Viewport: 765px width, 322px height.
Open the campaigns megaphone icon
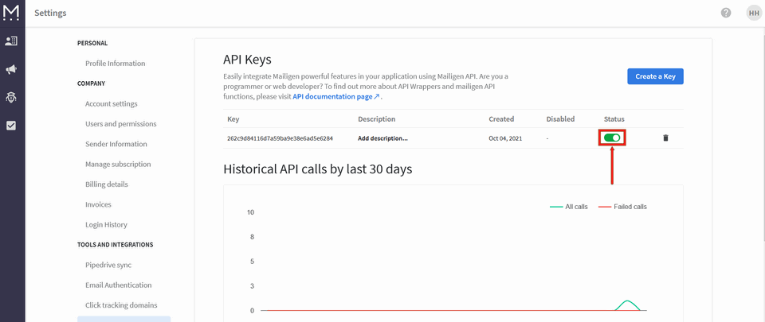click(12, 69)
